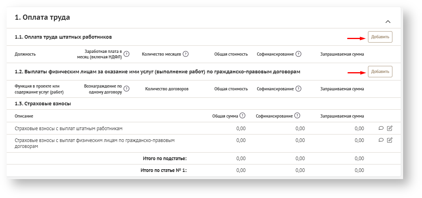
Task: Open Софинансирование help icon in section 1.1
Action: point(298,54)
